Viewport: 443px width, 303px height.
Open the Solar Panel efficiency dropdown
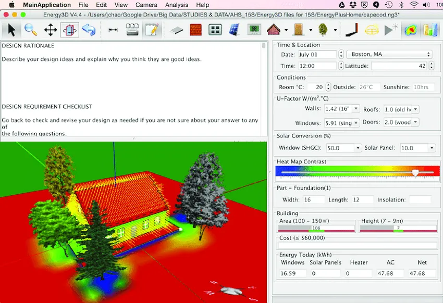coord(417,148)
